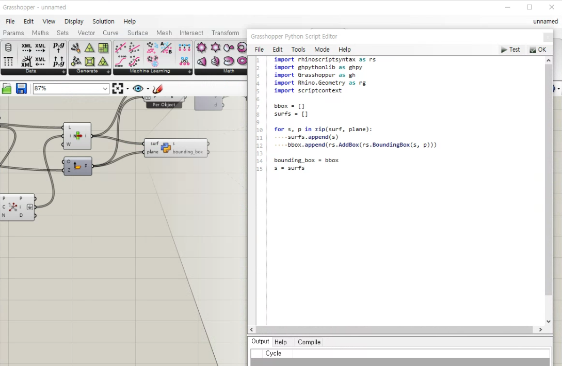
Task: Select the node network icon with green node
Action: [76, 61]
